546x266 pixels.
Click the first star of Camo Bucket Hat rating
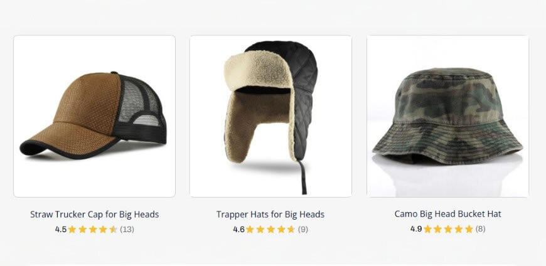pos(427,229)
